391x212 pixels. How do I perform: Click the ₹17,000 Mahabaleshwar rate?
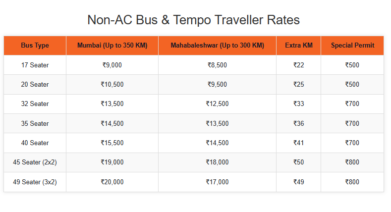217,182
